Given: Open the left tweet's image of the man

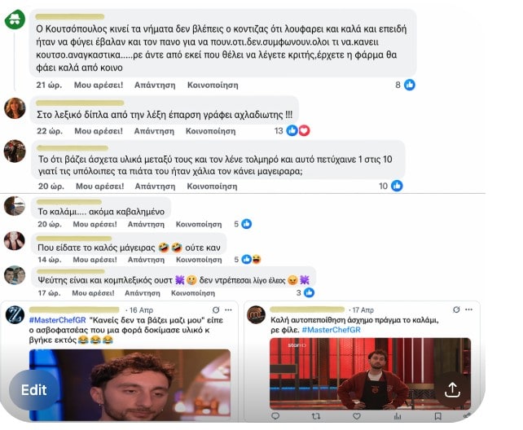Looking at the screenshot, I should (130, 385).
